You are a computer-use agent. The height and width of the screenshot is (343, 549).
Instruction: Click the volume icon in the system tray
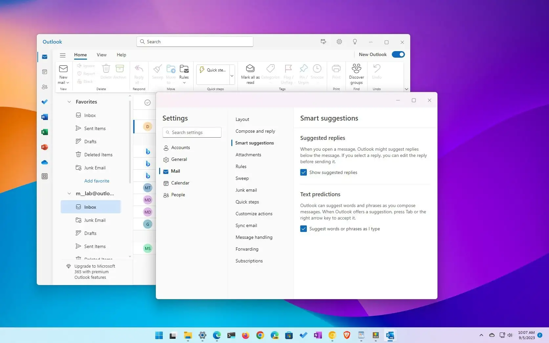click(x=510, y=335)
